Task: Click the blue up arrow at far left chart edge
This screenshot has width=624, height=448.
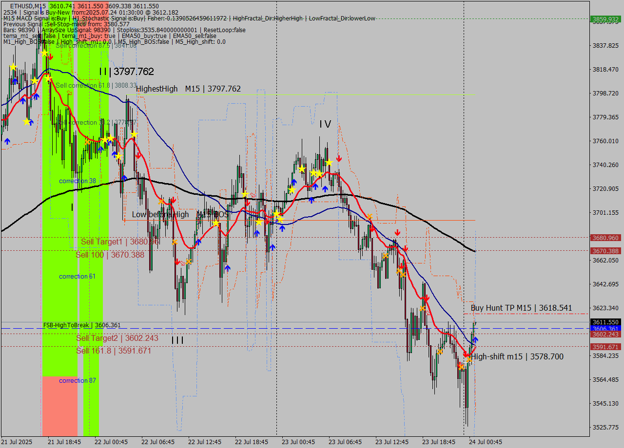Action: tap(7, 141)
